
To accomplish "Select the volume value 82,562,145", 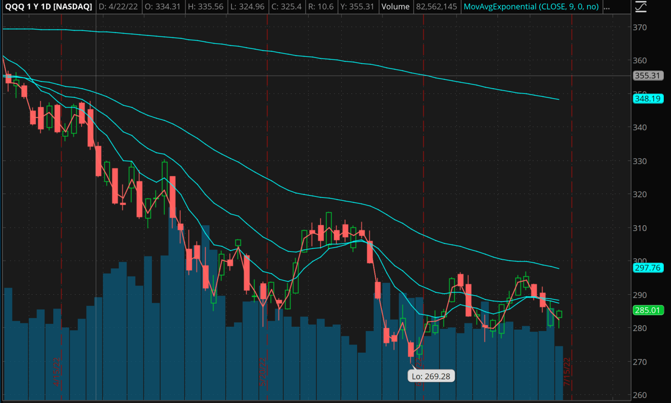I will (437, 7).
